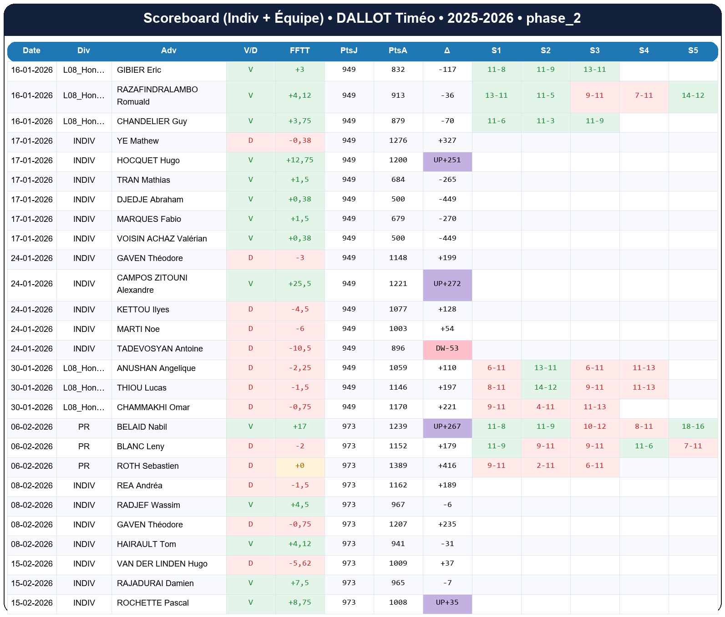Click the pink DW-53 delta cell
This screenshot has width=725, height=617.
447,349
